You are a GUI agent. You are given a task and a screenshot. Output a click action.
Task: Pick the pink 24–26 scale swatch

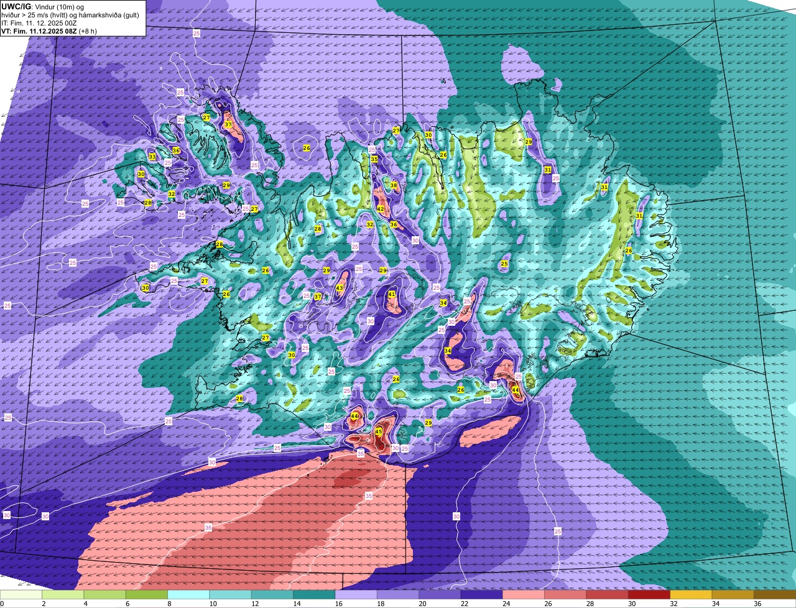click(523, 594)
